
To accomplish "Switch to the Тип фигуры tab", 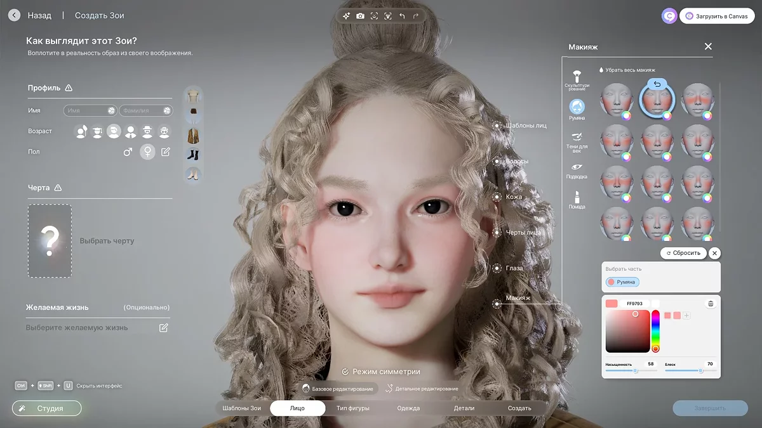I will pyautogui.click(x=352, y=408).
